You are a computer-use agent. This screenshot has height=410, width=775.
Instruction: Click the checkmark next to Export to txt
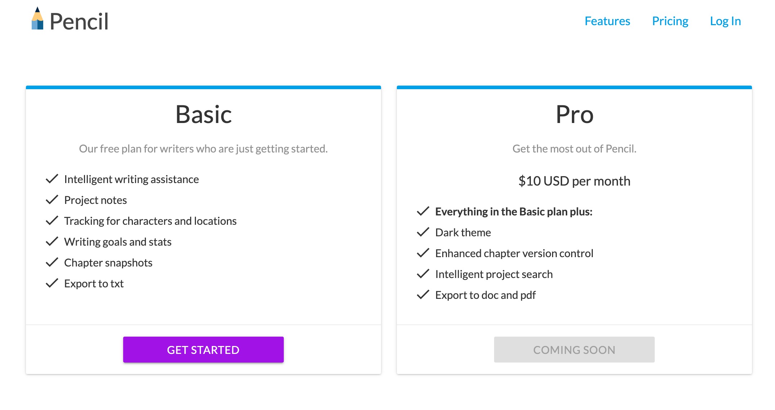point(52,283)
